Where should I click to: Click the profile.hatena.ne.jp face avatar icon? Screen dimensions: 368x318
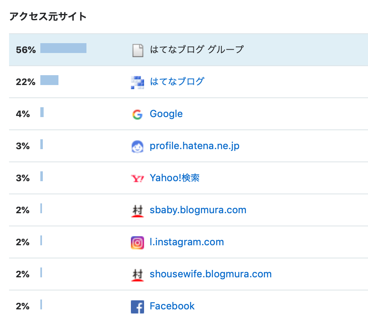(x=137, y=147)
